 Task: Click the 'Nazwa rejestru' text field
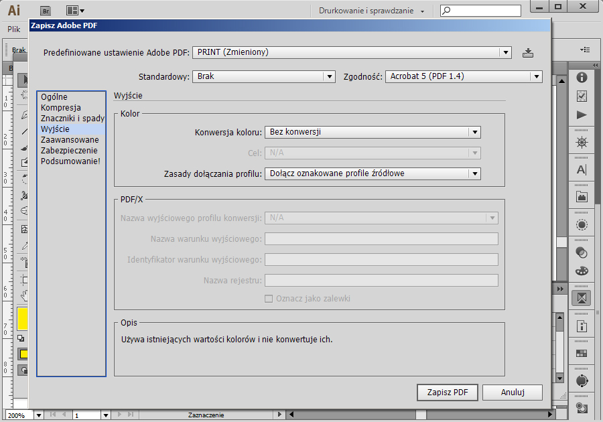click(x=381, y=281)
